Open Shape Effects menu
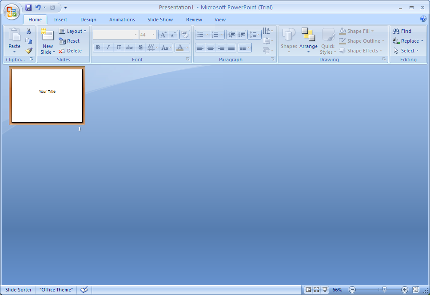This screenshot has height=295, width=430. point(360,51)
